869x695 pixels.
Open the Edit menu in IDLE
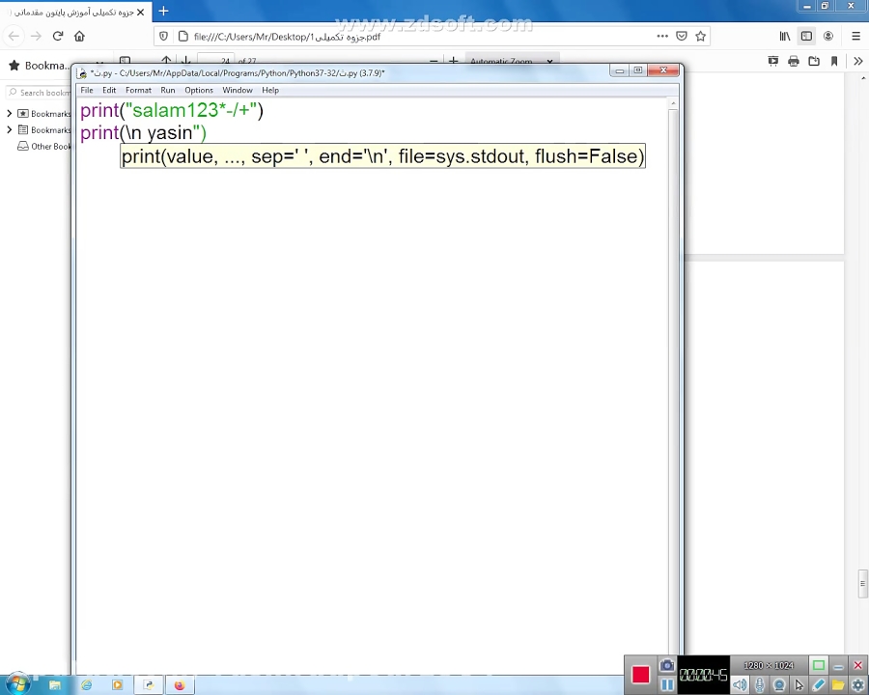[x=109, y=90]
